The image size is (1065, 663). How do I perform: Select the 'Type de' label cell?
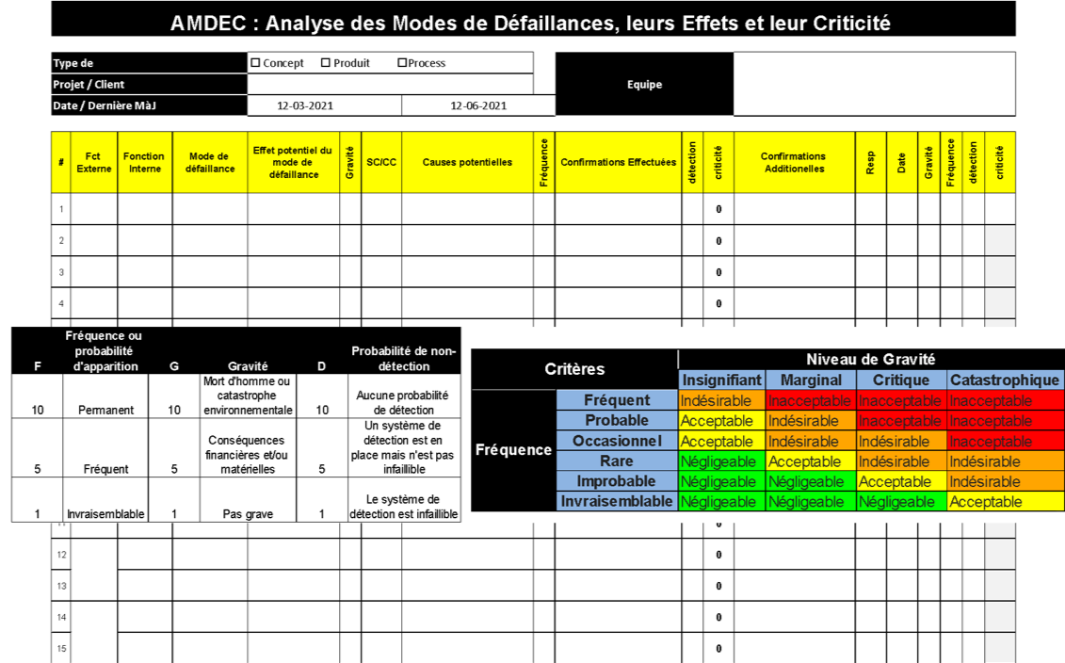tap(150, 62)
